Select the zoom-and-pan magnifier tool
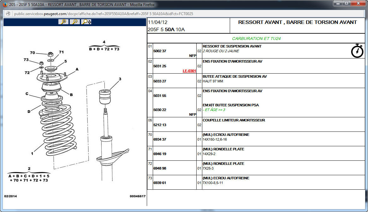Screen dimensions: 368x212 (x=86, y=22)
